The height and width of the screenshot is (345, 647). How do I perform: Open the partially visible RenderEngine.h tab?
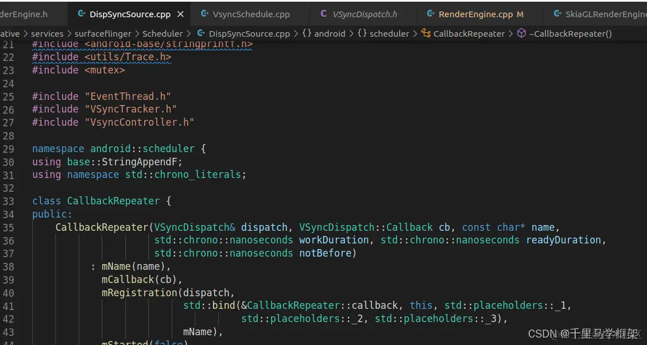tap(24, 14)
